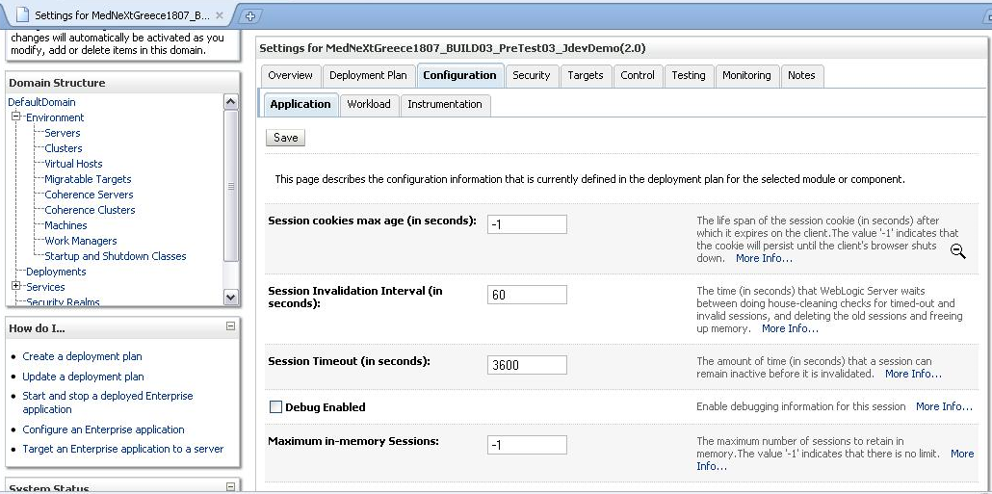Open the Monitoring tab
Image resolution: width=992 pixels, height=494 pixels.
(x=747, y=75)
